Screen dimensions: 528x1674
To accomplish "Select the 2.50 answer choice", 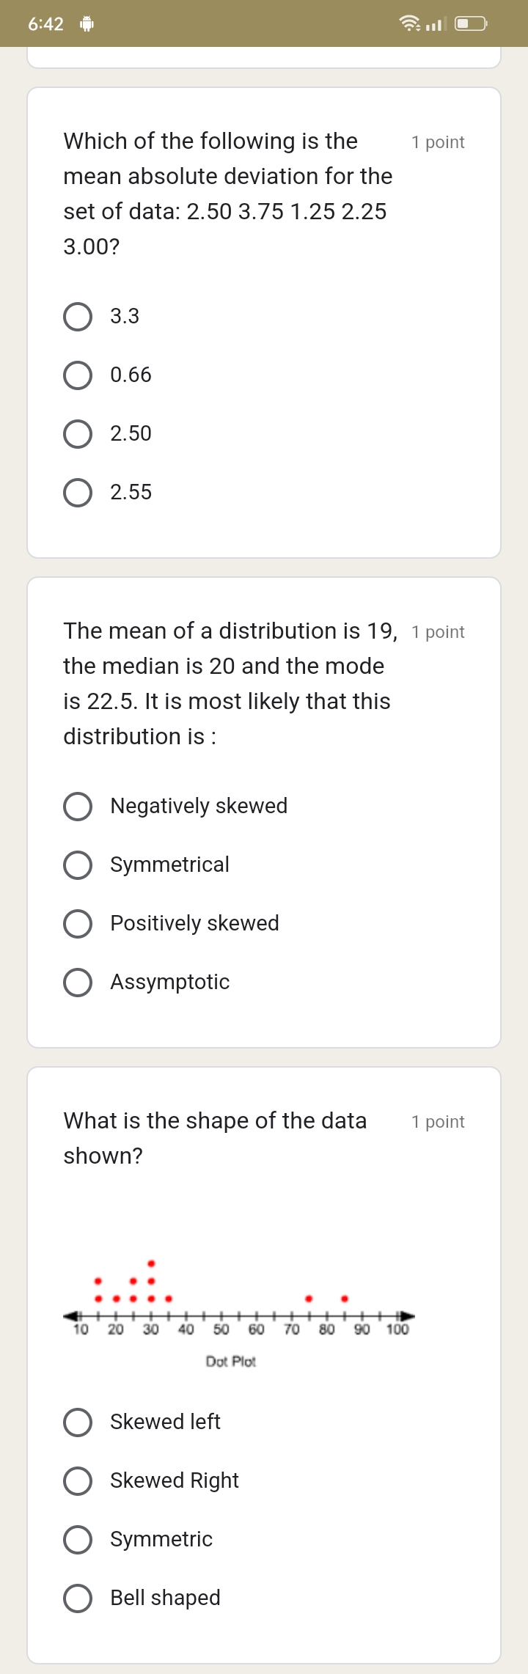I will click(x=77, y=433).
